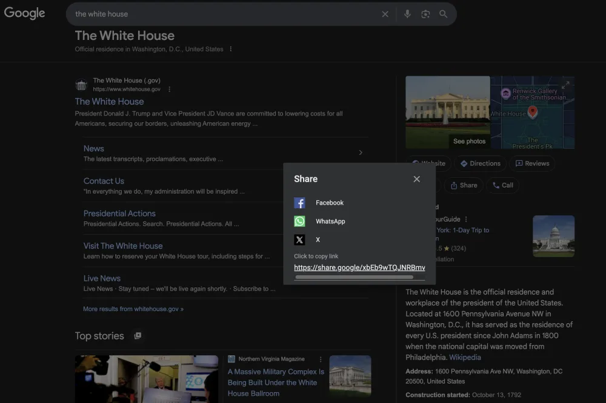Open options beside Official residence subtitle

pyautogui.click(x=231, y=49)
